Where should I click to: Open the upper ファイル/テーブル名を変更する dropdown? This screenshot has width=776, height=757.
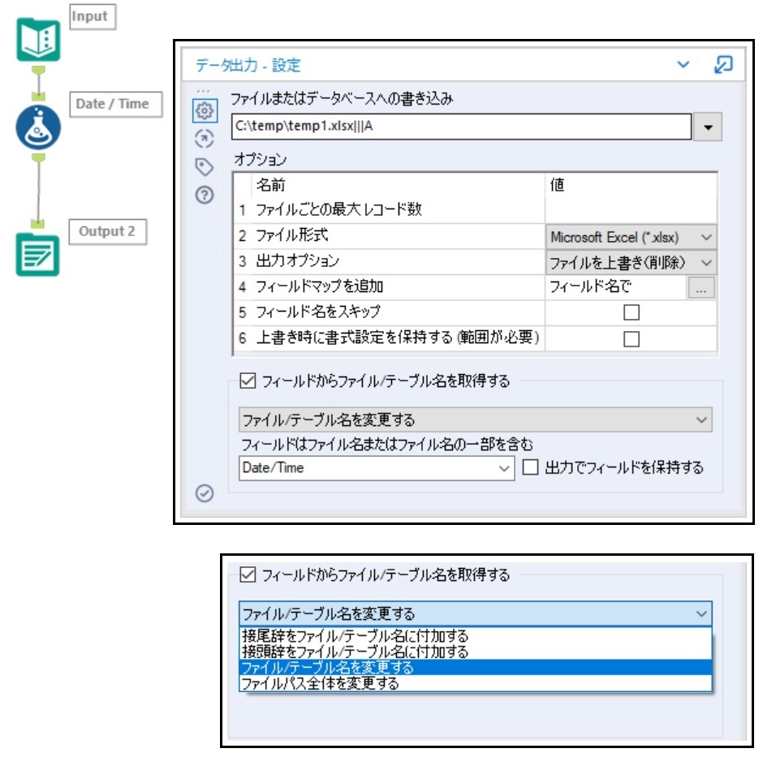tap(476, 419)
